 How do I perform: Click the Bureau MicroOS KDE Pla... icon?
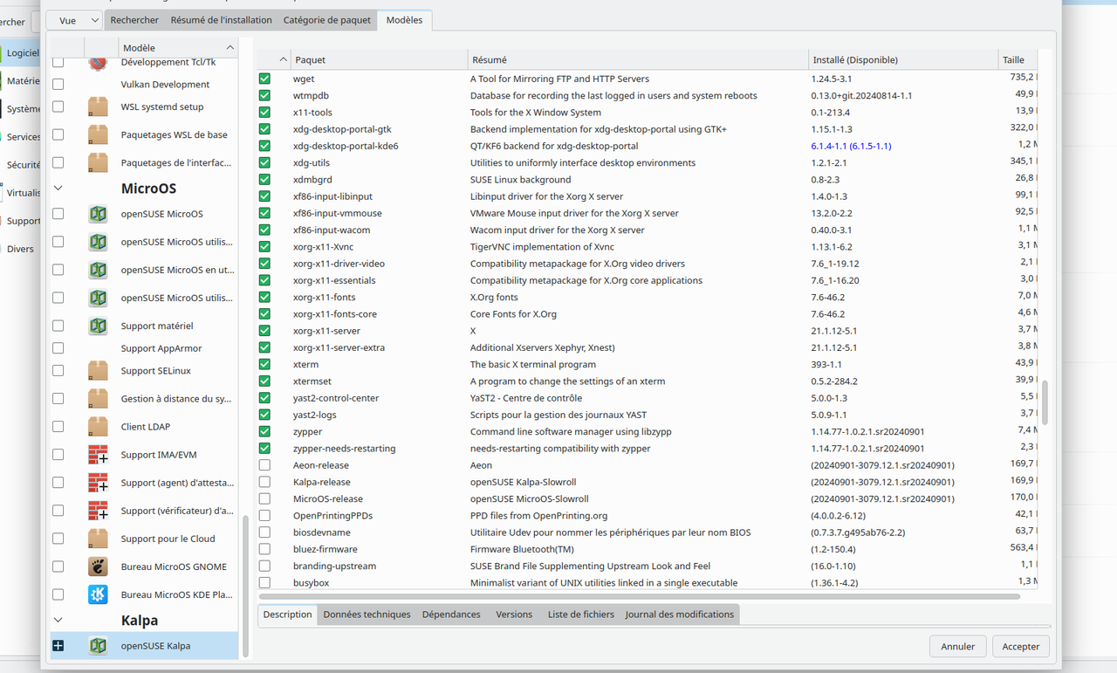pyautogui.click(x=98, y=594)
